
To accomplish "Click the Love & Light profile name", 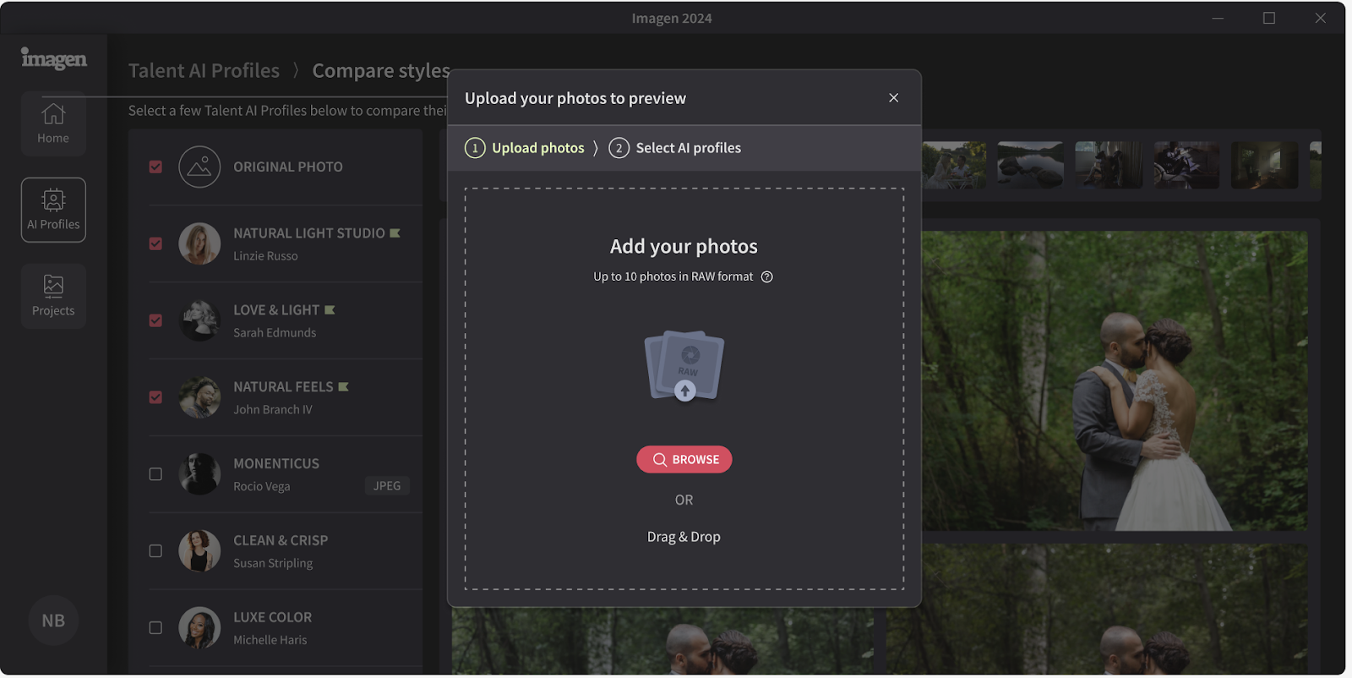I will (x=276, y=309).
